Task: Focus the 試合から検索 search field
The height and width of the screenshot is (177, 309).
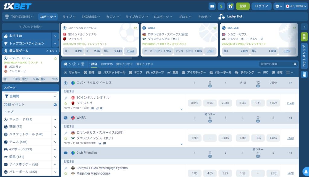Action: [276, 64]
